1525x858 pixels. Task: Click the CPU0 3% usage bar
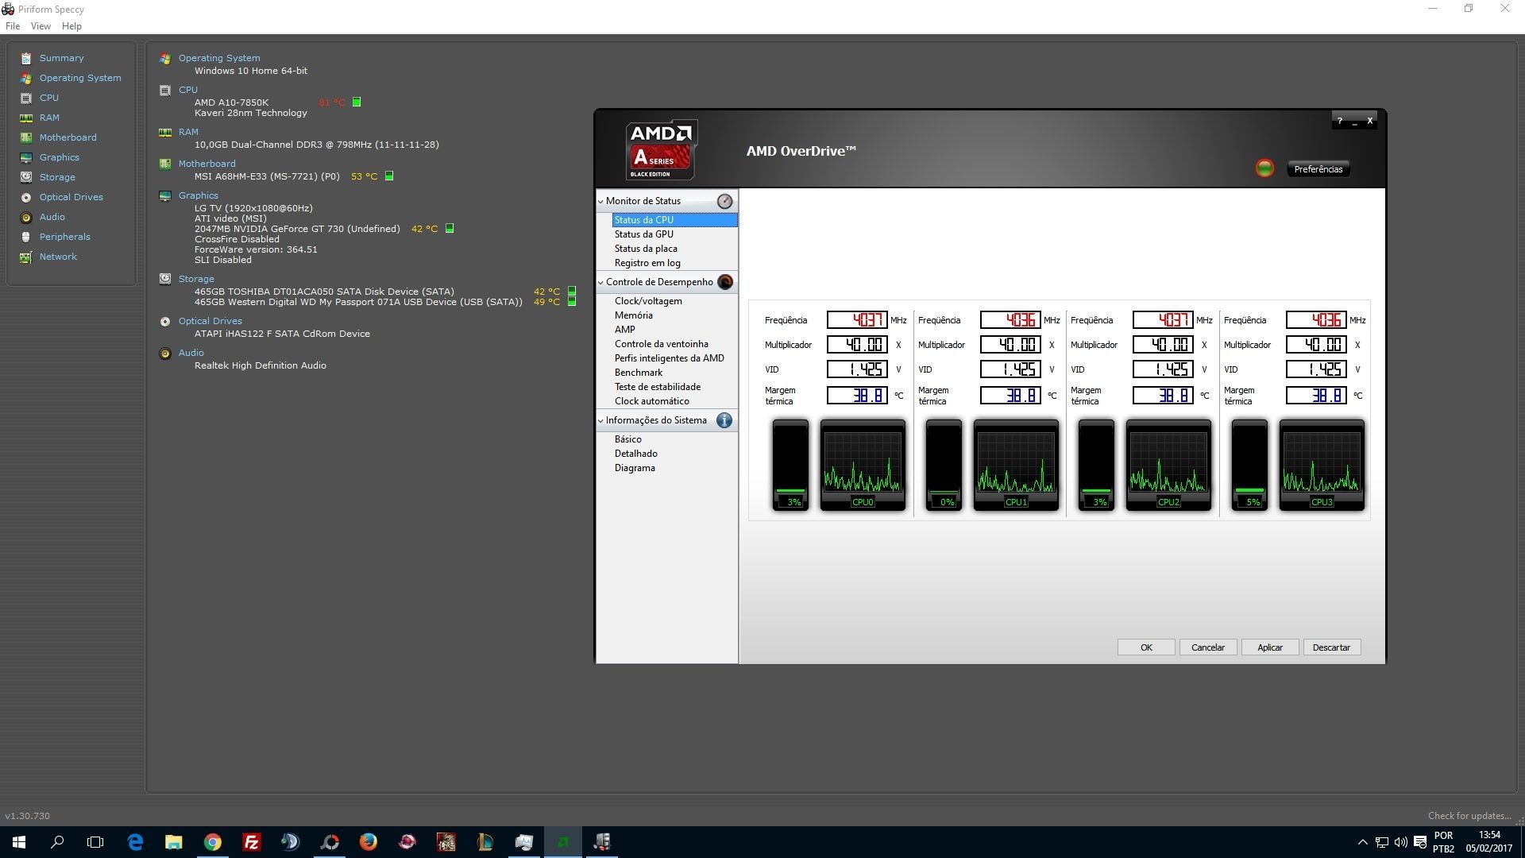click(x=790, y=466)
